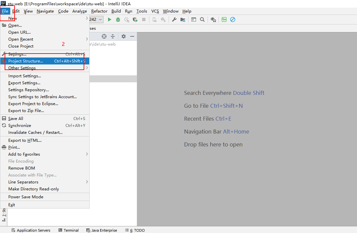Click the blue circle-slash icon

click(x=233, y=19)
